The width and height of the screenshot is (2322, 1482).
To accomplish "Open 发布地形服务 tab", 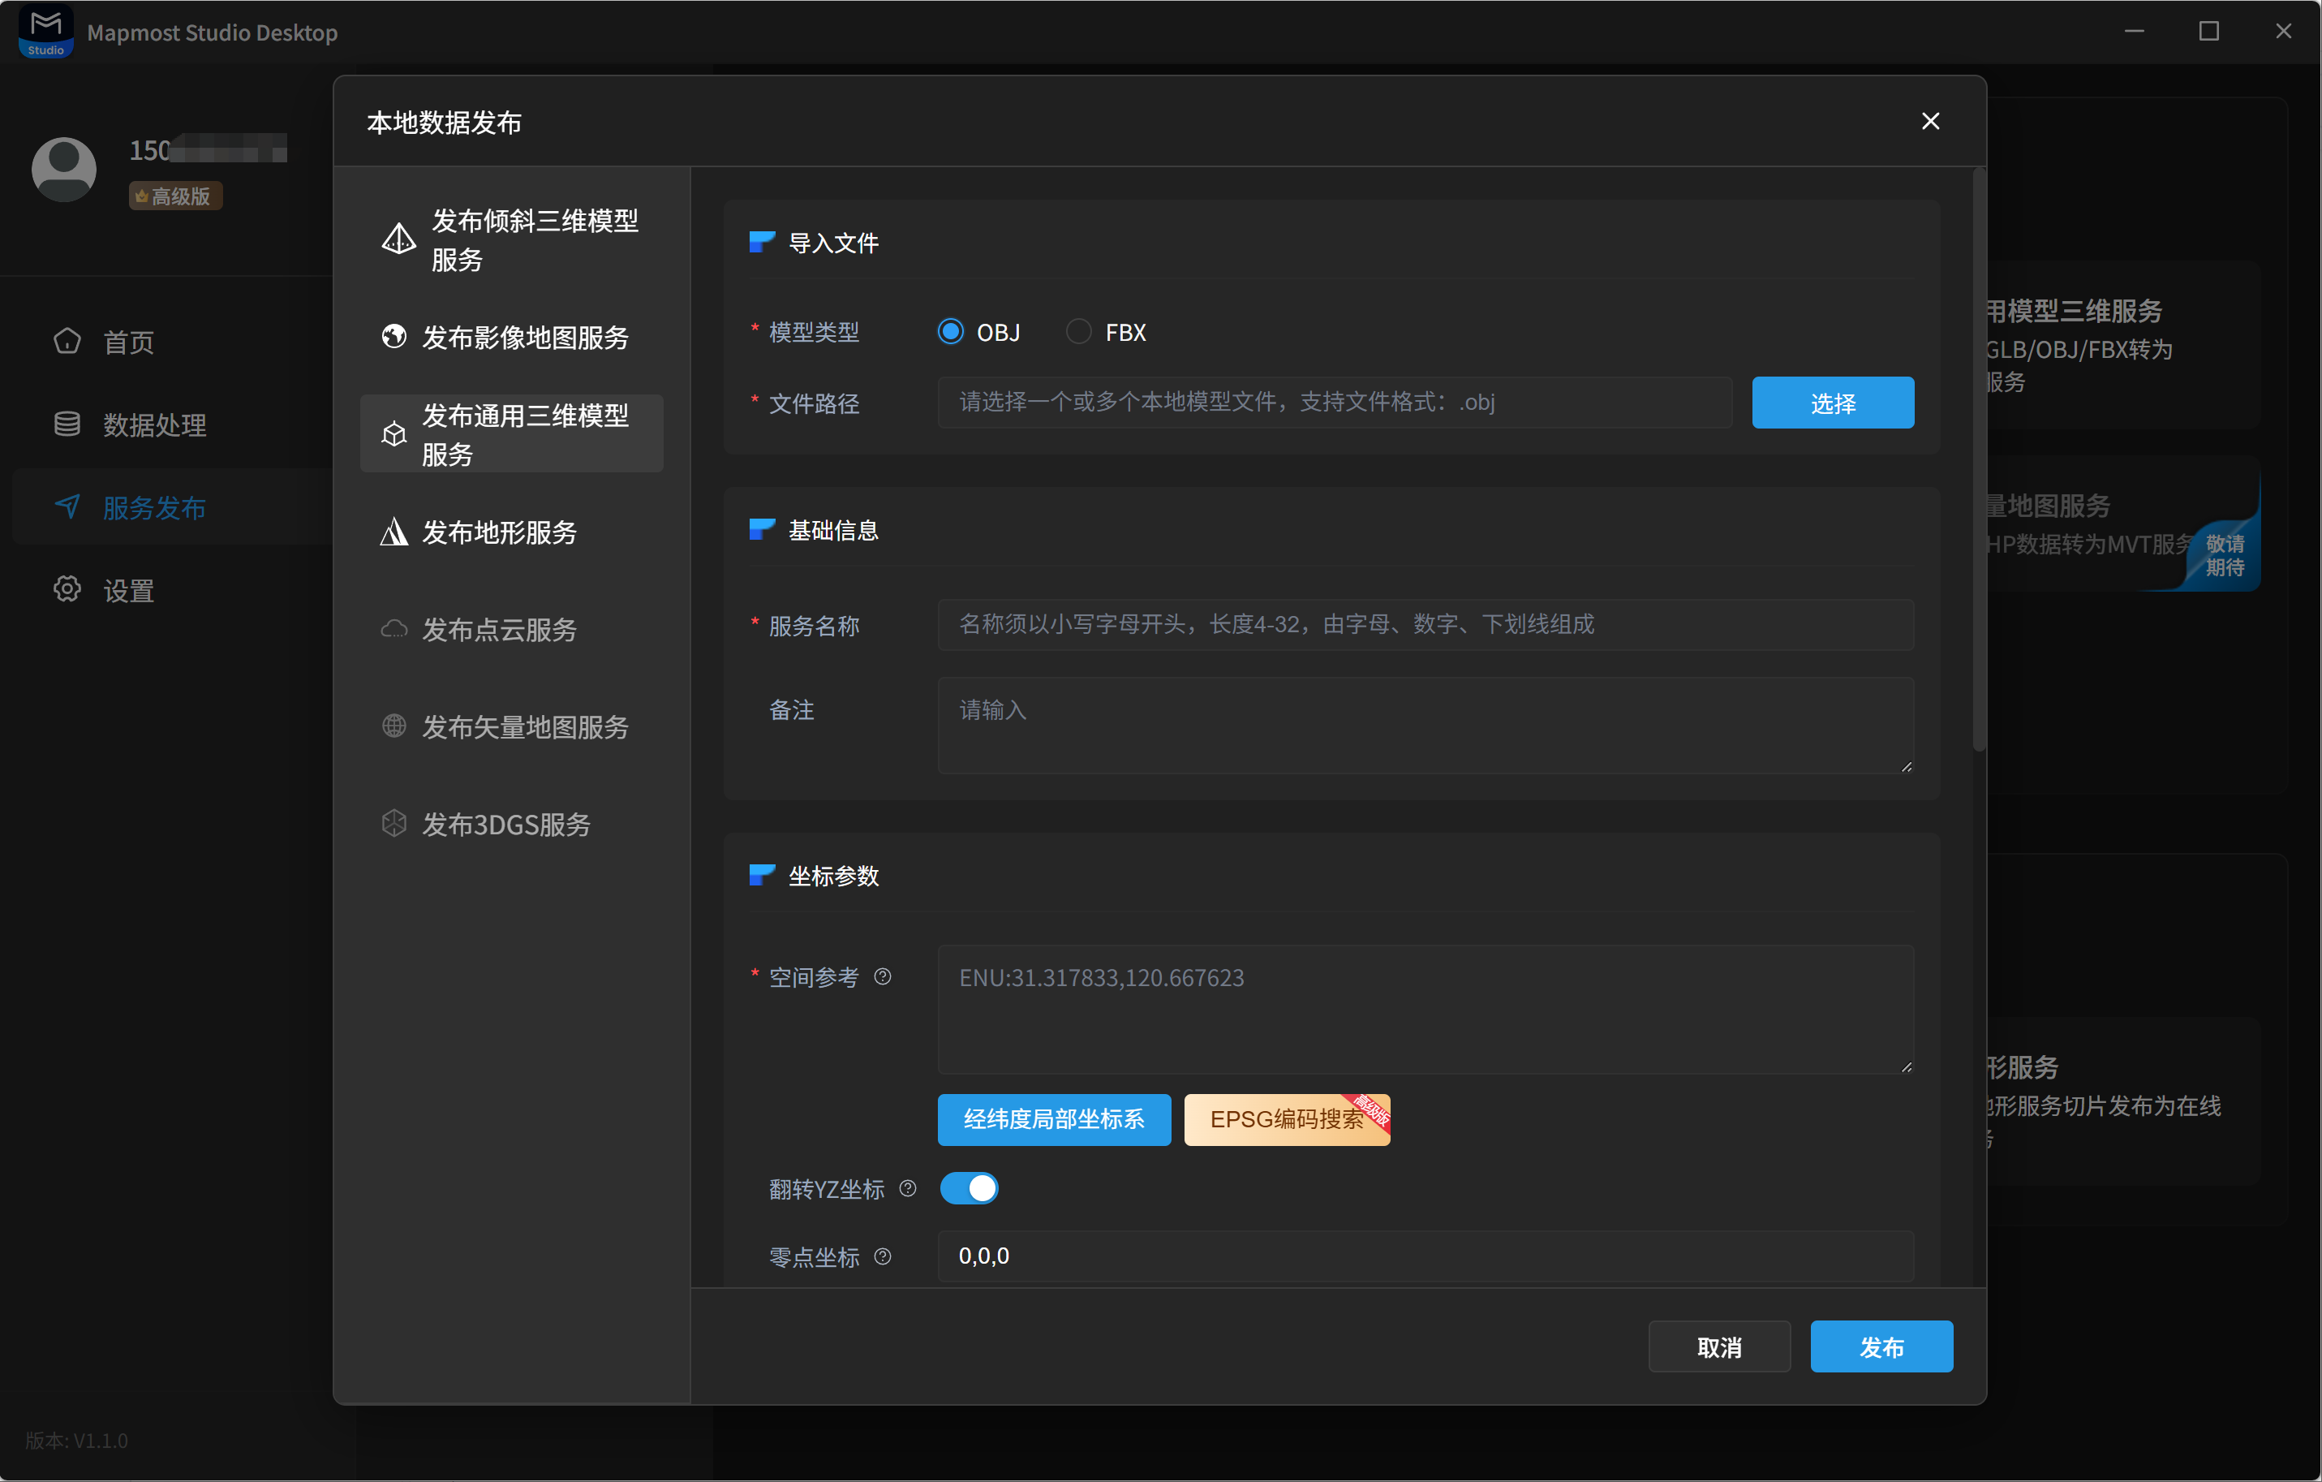I will (512, 532).
